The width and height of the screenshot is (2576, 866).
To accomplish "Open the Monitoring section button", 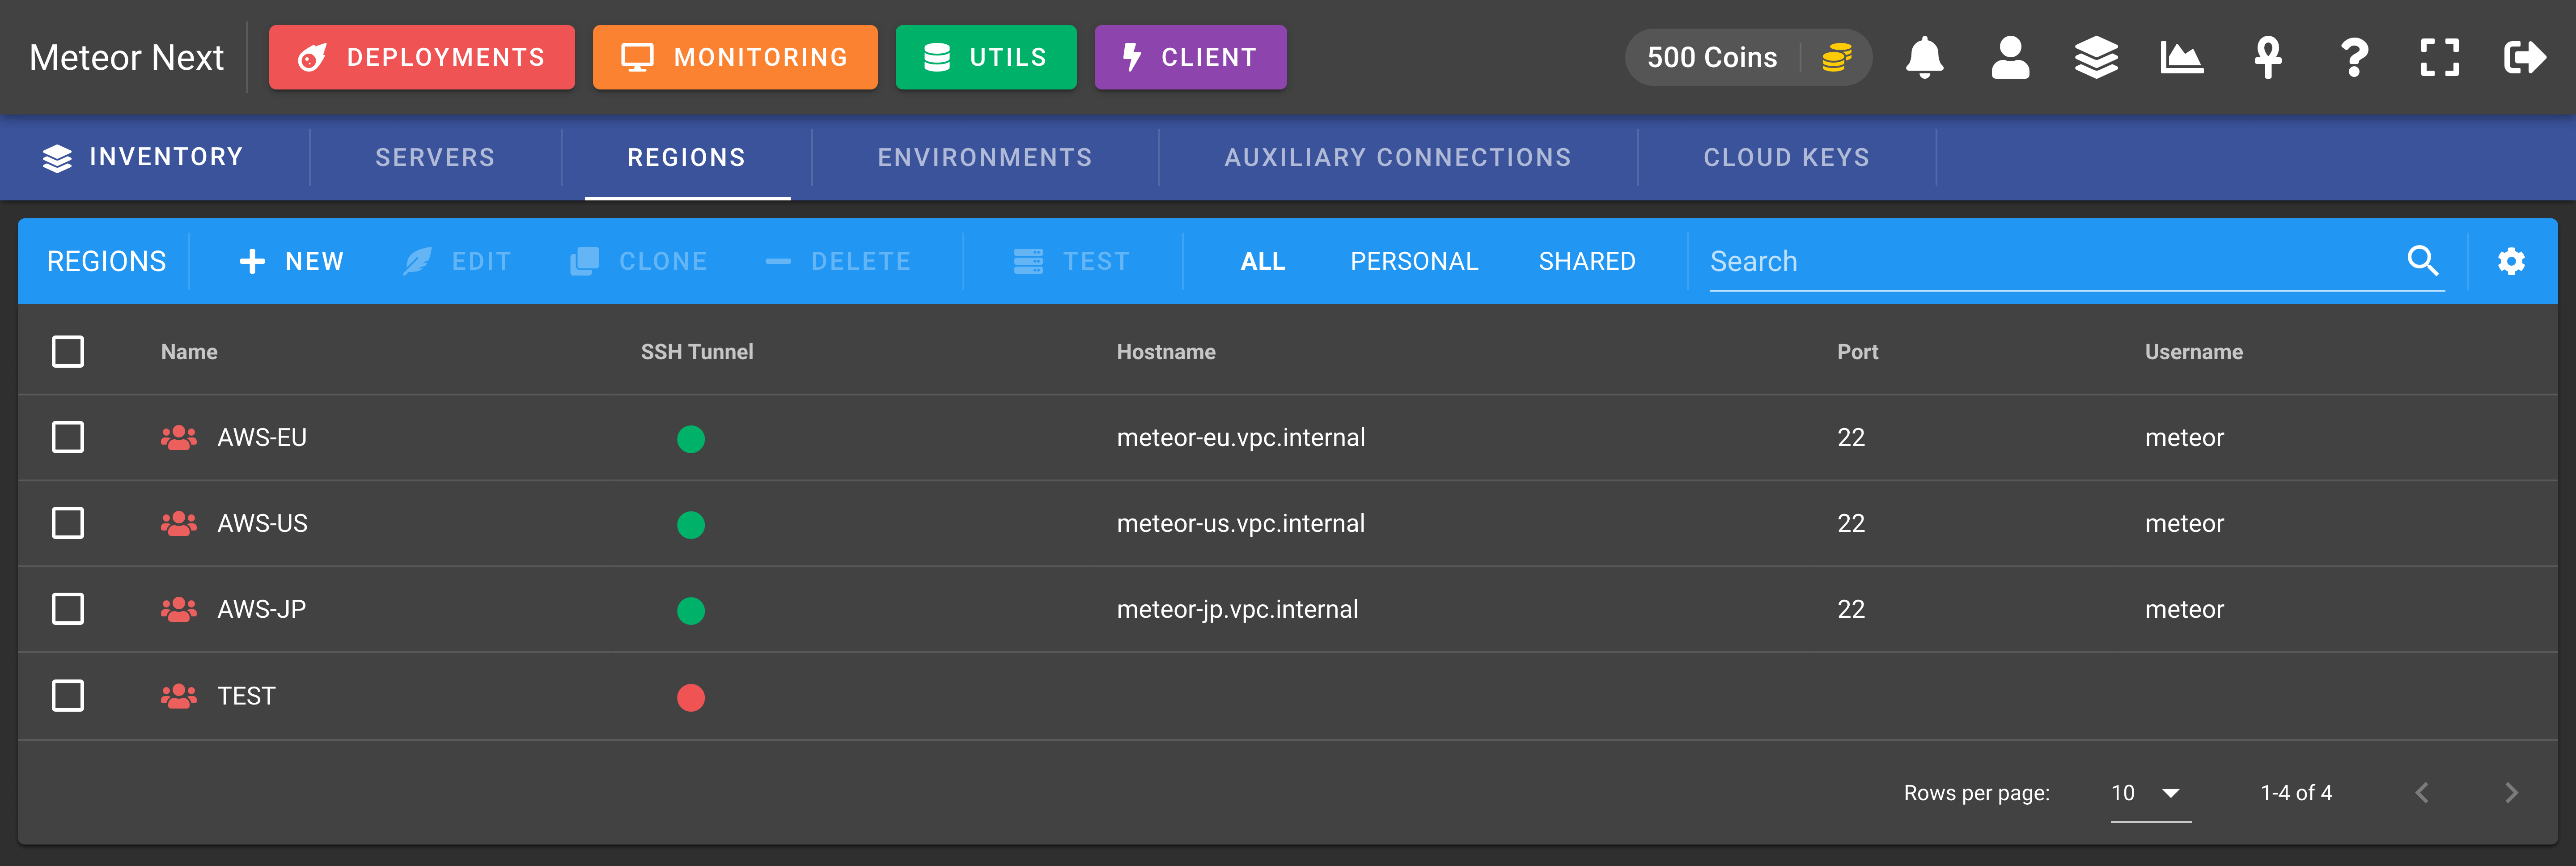I will (735, 57).
